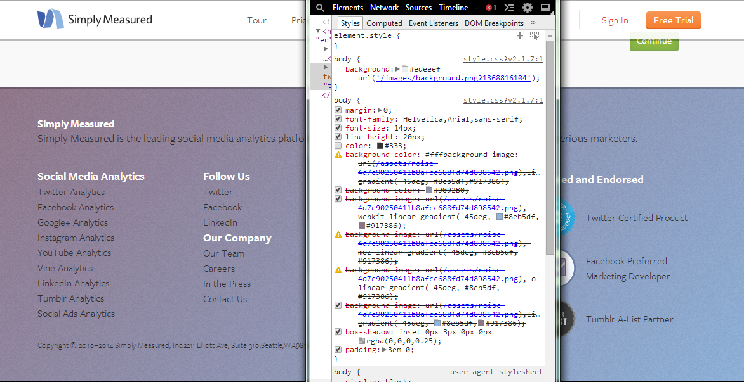The image size is (744, 382).
Task: Open Instagram Analytics footer link
Action: (76, 238)
